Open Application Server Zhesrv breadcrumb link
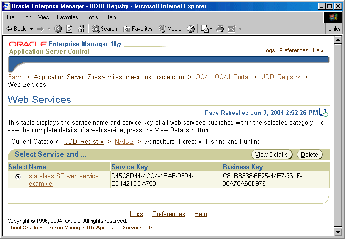Image resolution: width=345 pixels, height=239 pixels. (x=109, y=77)
